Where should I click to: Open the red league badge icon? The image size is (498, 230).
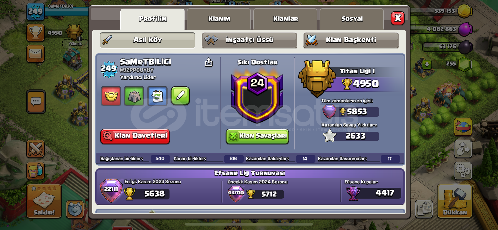coord(111,96)
